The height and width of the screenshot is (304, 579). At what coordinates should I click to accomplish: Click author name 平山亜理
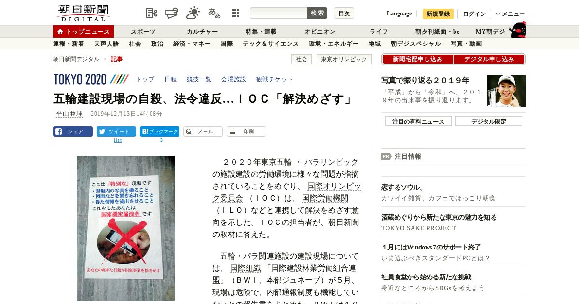pyautogui.click(x=69, y=114)
